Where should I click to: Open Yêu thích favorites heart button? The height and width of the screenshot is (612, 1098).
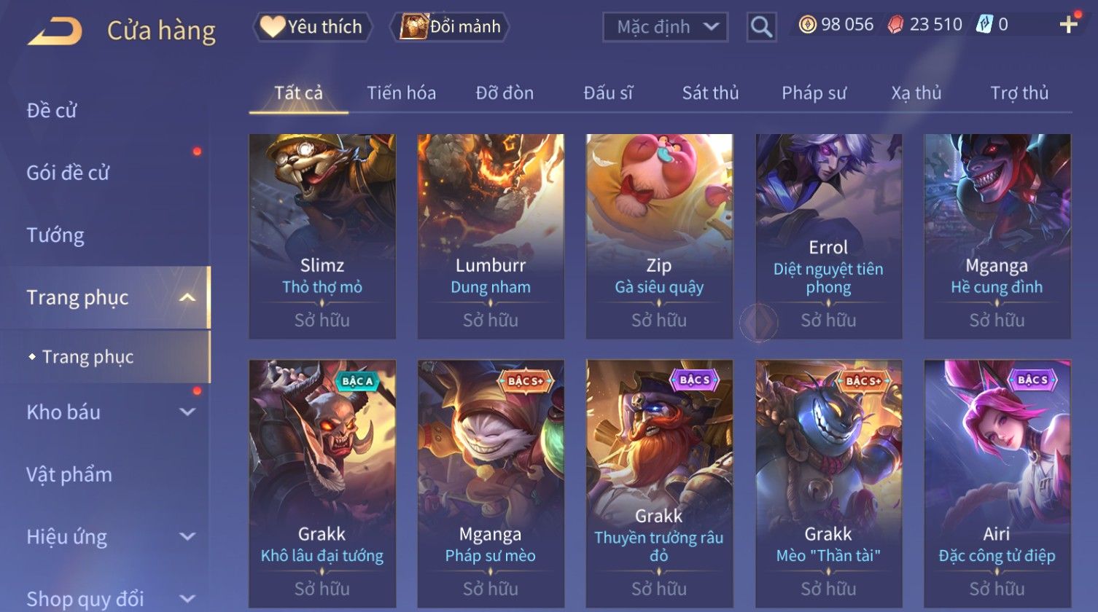click(x=312, y=27)
